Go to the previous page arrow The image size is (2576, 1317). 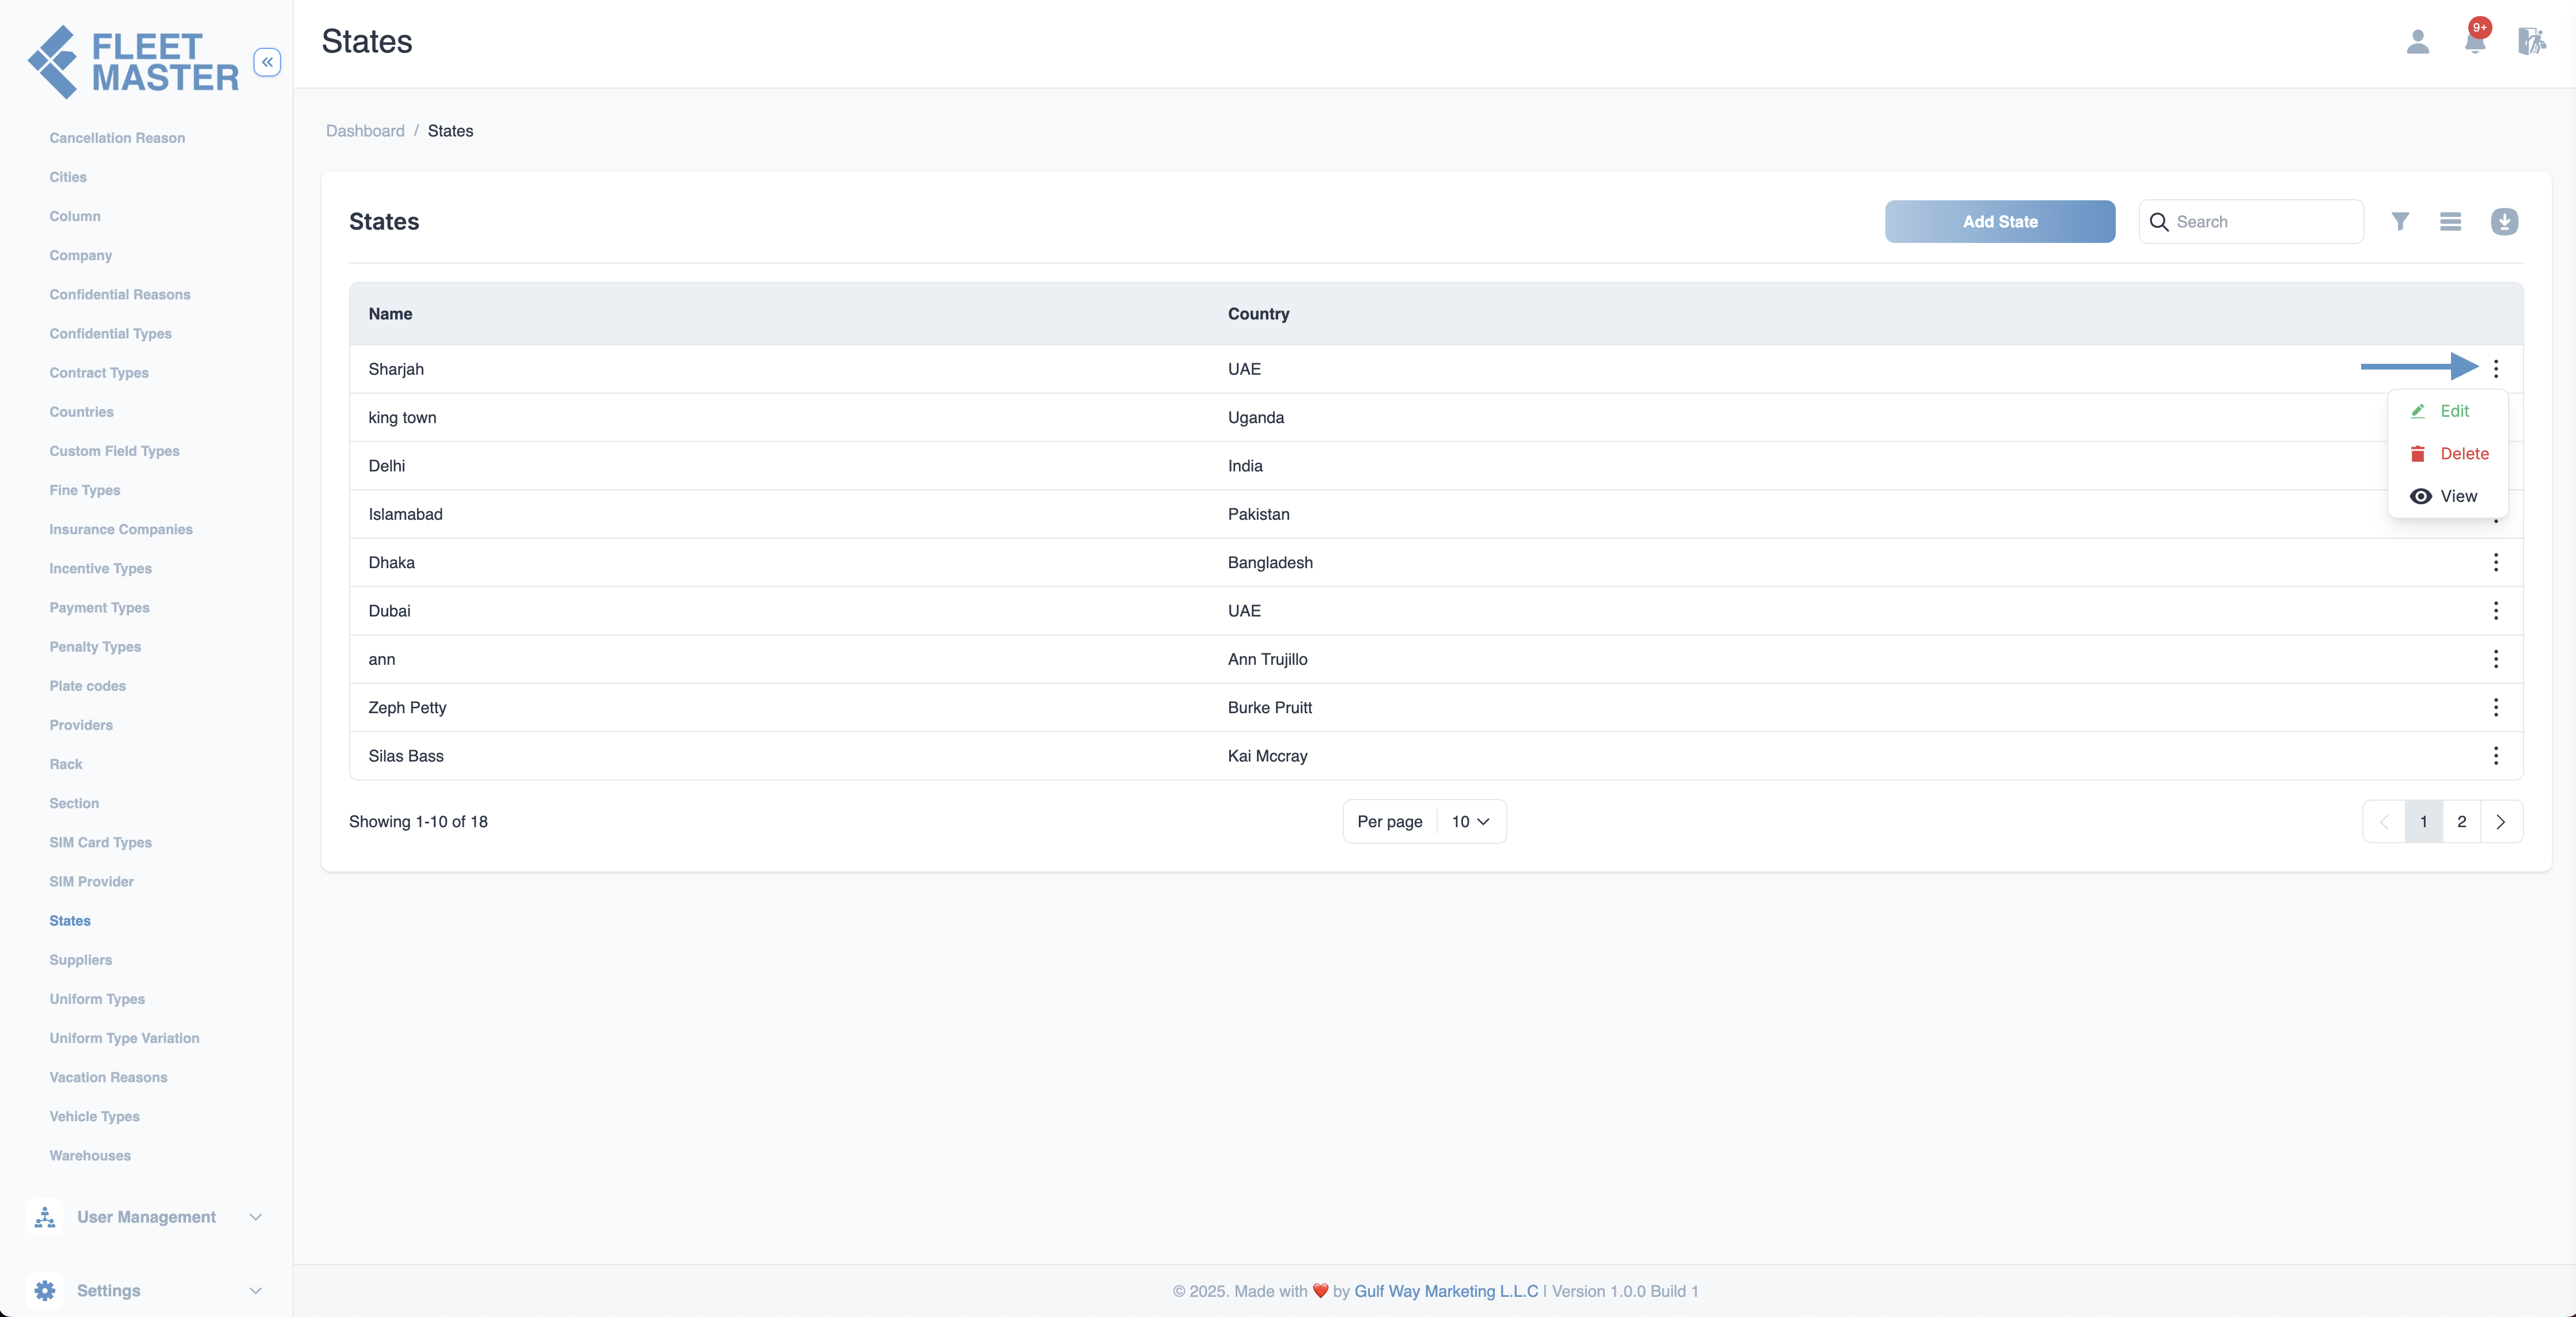[x=2384, y=821]
